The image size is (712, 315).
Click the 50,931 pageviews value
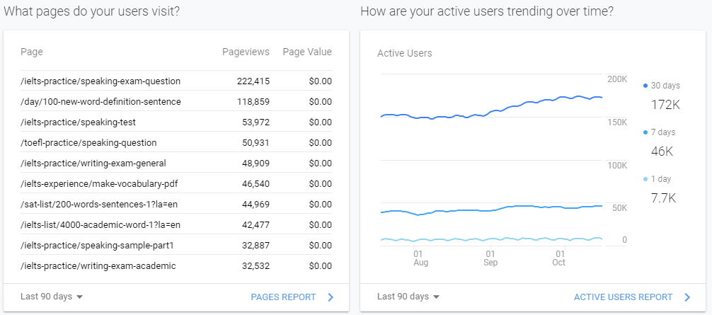255,142
